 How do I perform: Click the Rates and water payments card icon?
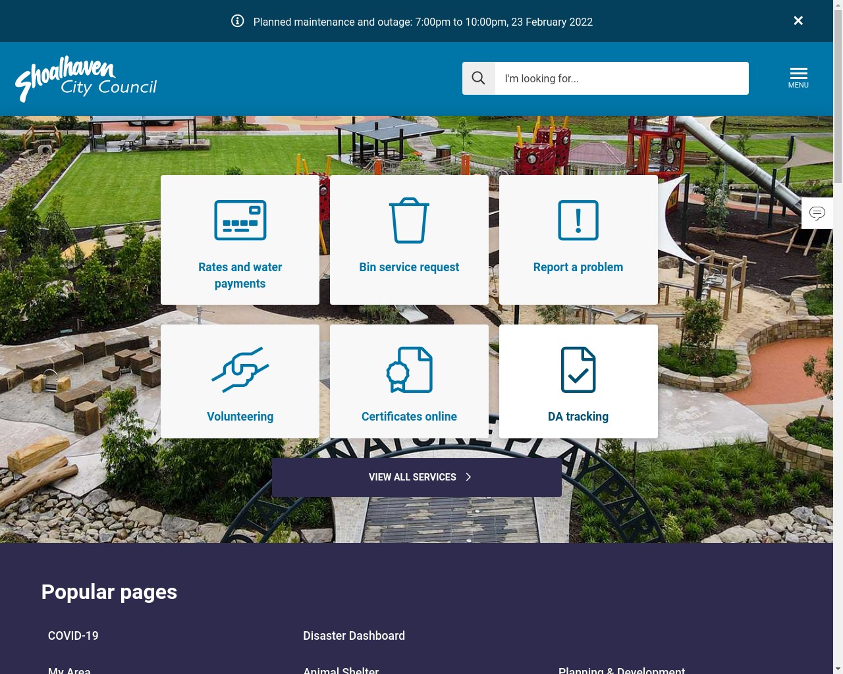point(240,220)
